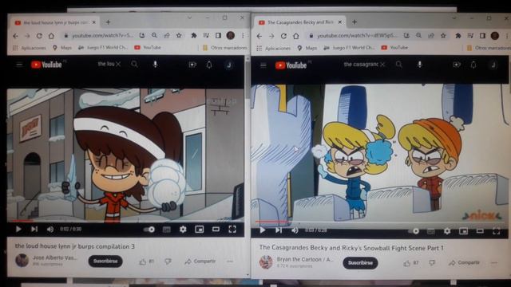Viewport: 511px width, 287px height.
Task: Switch to theater mode in right player
Action: tap(480, 231)
